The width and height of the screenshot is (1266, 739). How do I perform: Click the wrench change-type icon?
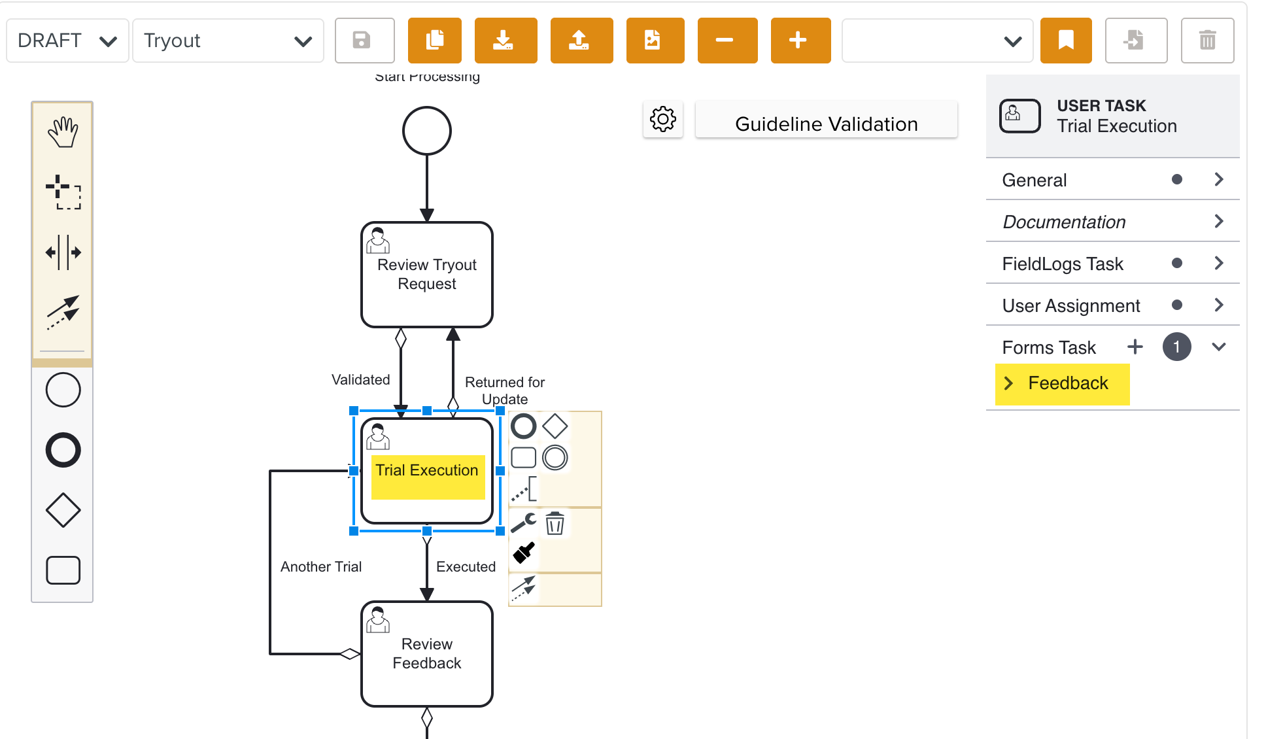click(x=523, y=523)
